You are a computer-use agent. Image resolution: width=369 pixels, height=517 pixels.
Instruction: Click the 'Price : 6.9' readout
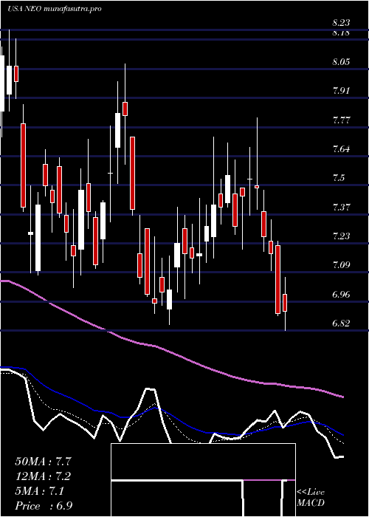click(44, 505)
